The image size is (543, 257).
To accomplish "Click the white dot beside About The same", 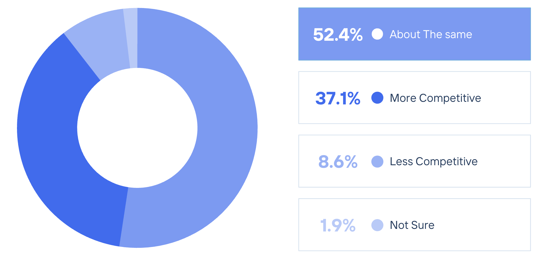I will pyautogui.click(x=377, y=34).
